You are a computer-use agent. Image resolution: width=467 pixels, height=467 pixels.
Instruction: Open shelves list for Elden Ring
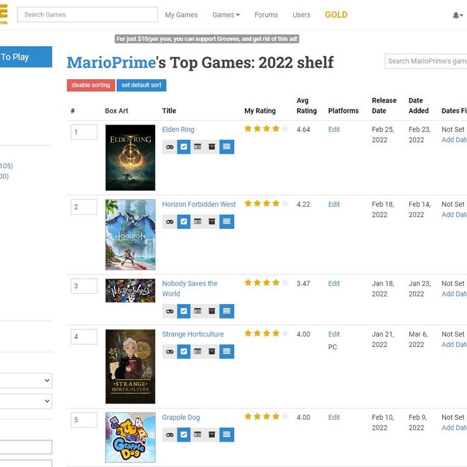click(x=226, y=147)
